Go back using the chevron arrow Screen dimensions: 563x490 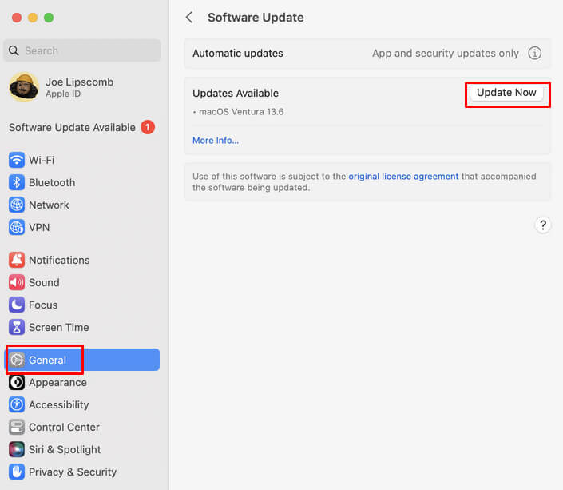189,18
